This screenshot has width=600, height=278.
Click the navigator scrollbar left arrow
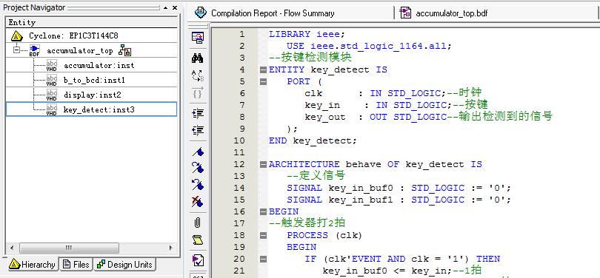12,248
